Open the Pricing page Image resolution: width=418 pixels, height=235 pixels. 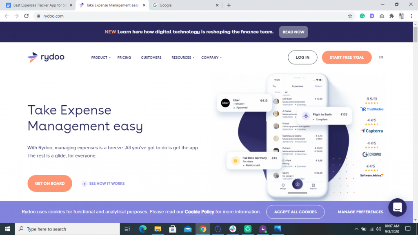click(x=124, y=58)
